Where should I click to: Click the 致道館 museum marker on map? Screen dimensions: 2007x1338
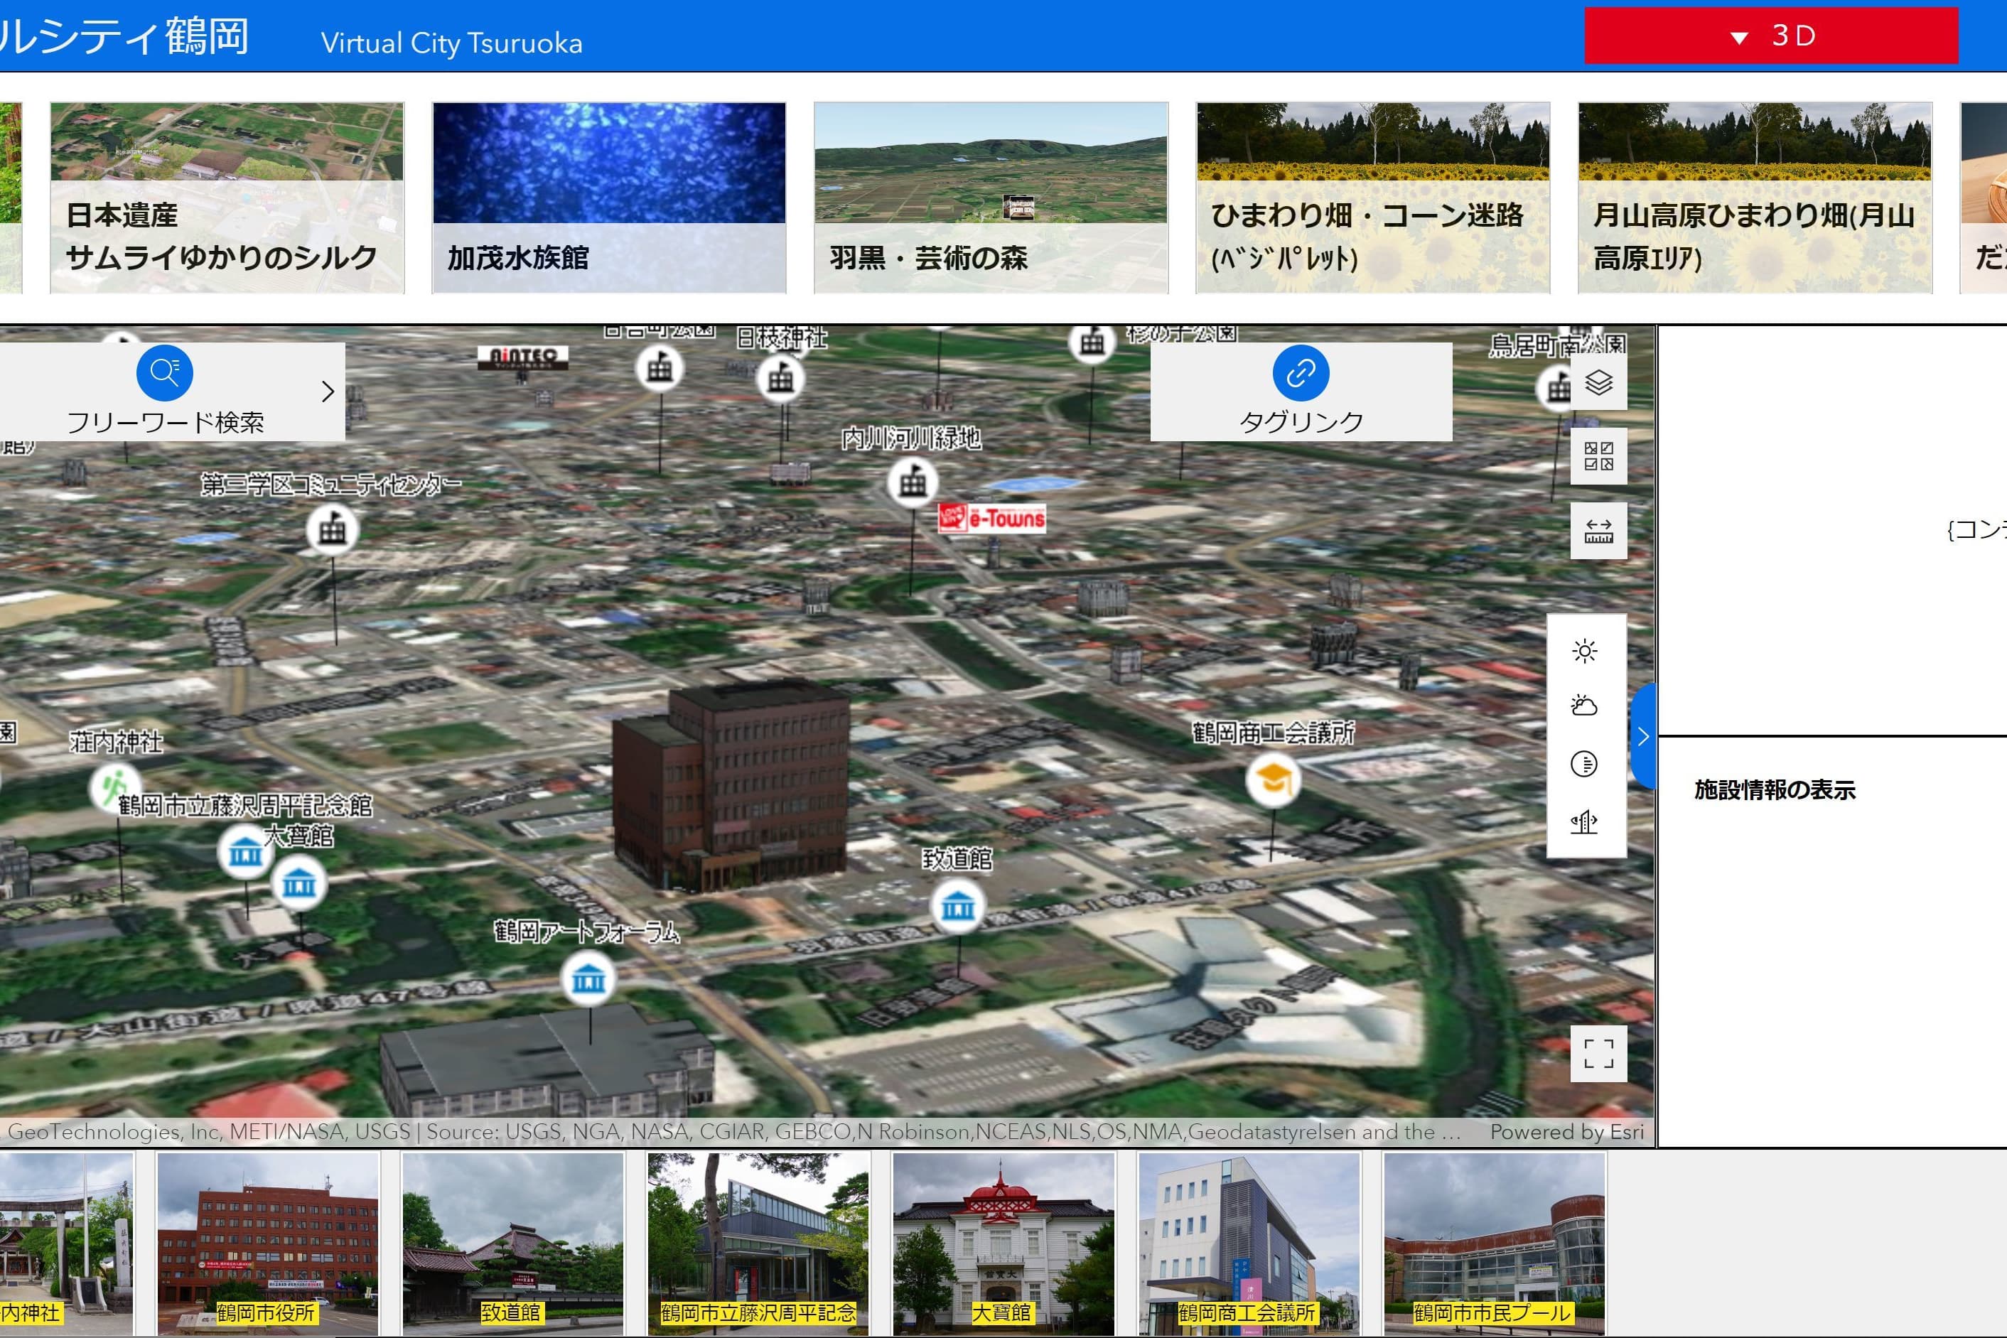coord(957,906)
